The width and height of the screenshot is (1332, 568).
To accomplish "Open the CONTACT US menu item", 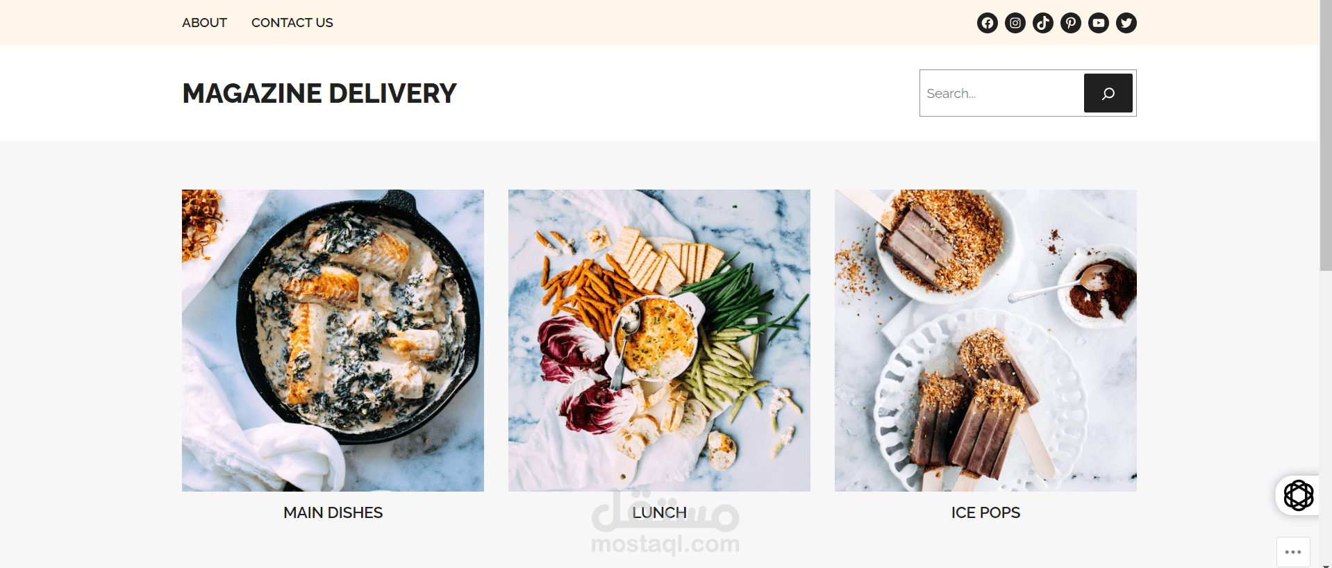I will click(292, 23).
